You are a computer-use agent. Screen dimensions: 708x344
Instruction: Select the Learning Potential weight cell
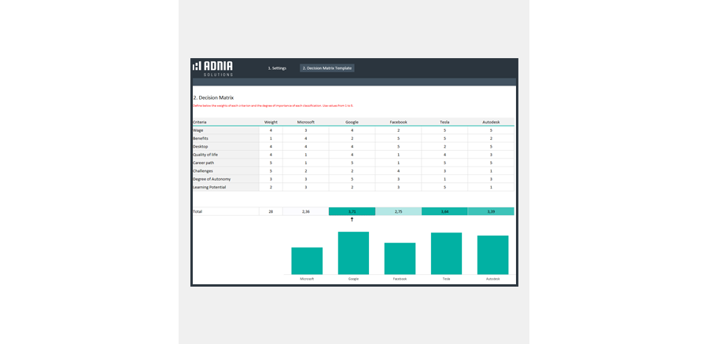(271, 187)
